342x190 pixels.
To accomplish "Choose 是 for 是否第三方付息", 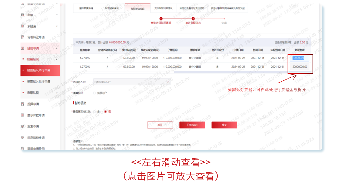I will click(x=94, y=112).
